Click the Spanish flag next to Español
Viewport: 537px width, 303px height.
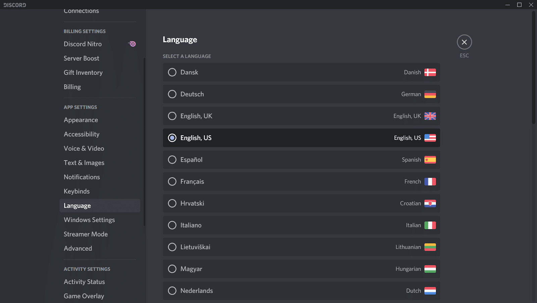430,159
